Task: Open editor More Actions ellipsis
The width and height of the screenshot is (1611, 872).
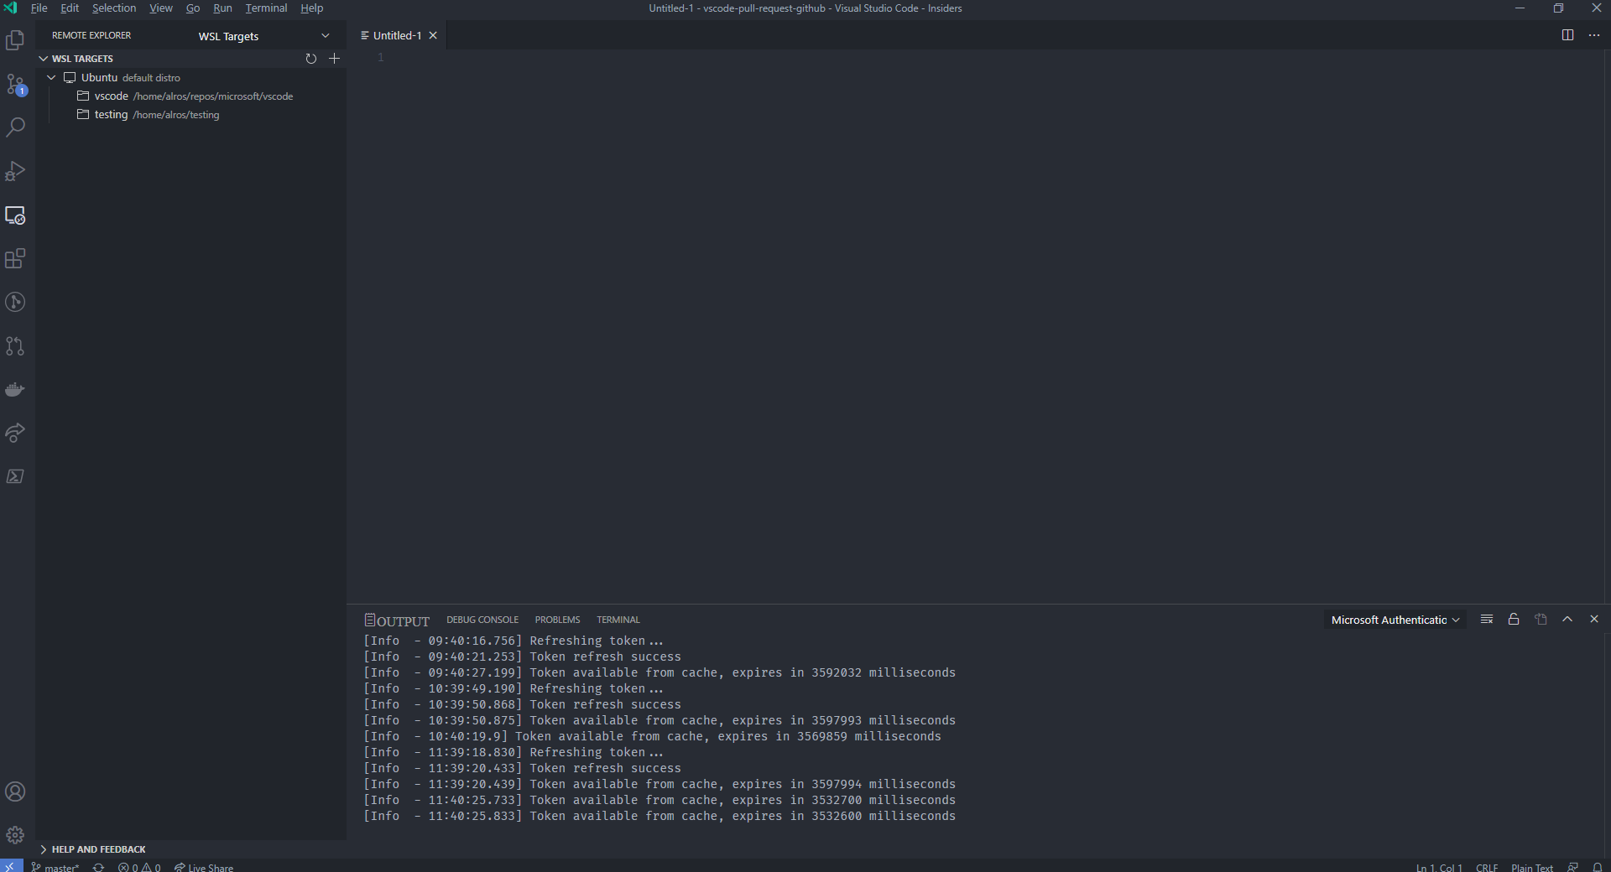Action: [x=1594, y=35]
